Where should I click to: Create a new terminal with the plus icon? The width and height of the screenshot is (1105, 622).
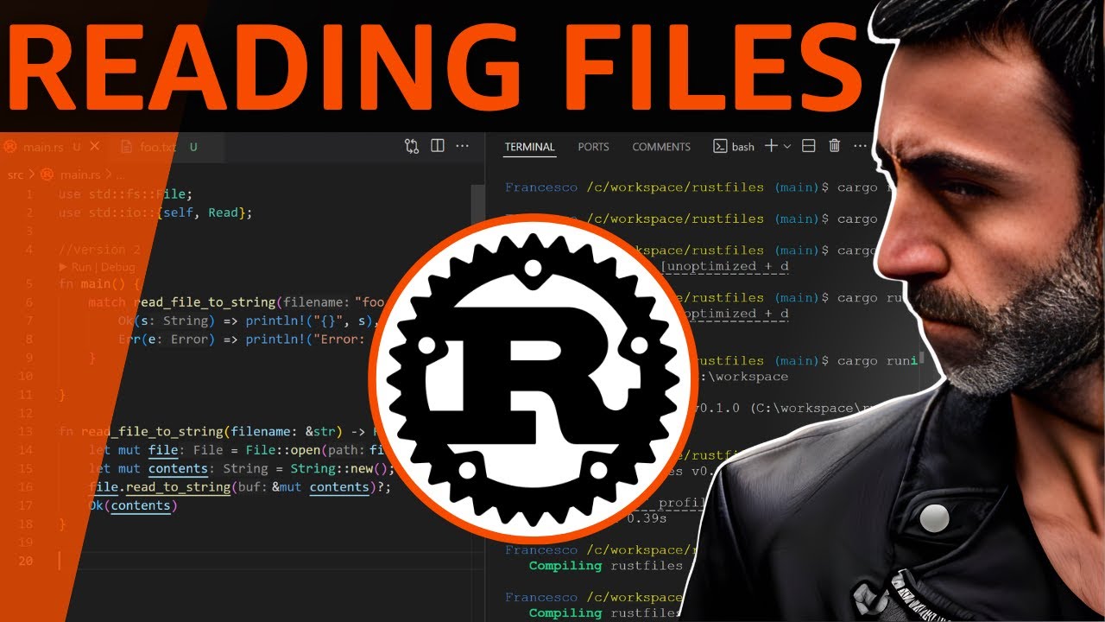tap(772, 147)
